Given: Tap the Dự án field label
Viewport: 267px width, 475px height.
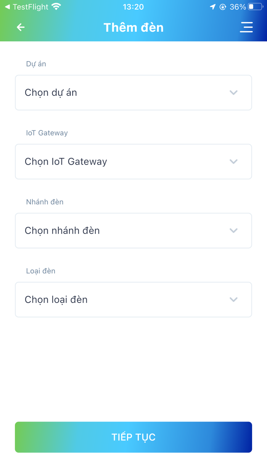Looking at the screenshot, I should coord(36,64).
